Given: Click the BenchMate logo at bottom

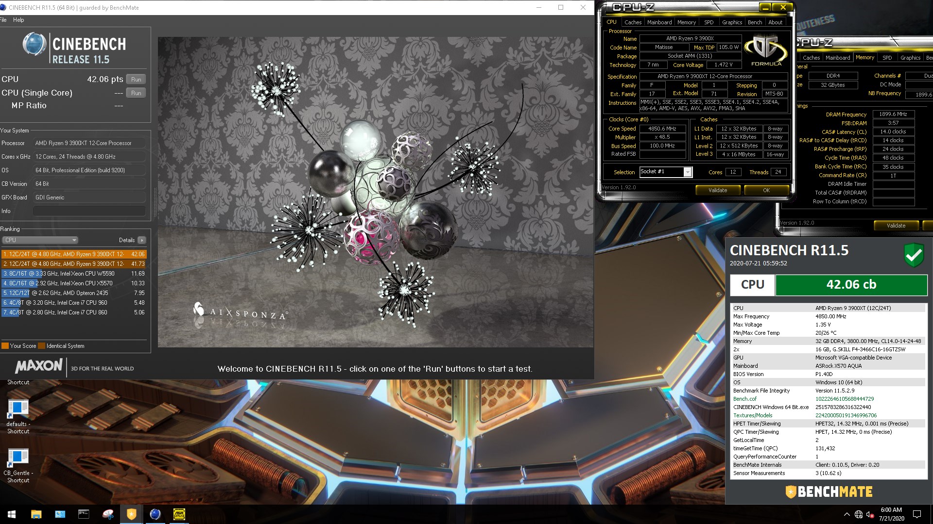Looking at the screenshot, I should 829,491.
